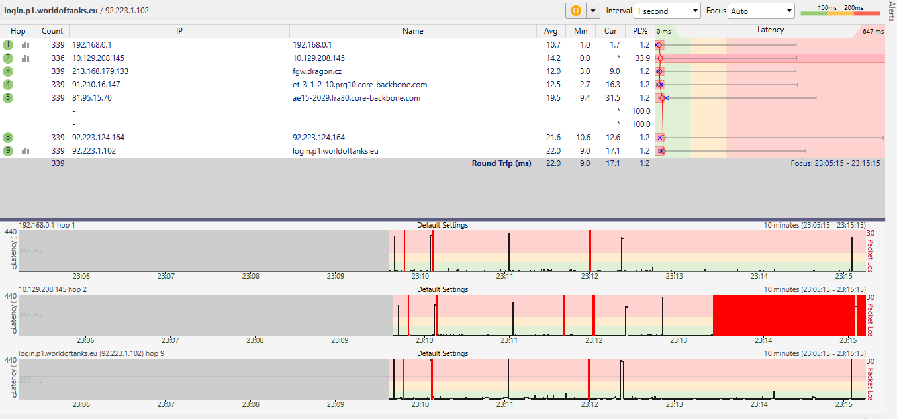The height and width of the screenshot is (419, 897).
Task: Select the hop 1 green circle
Action: pos(8,45)
